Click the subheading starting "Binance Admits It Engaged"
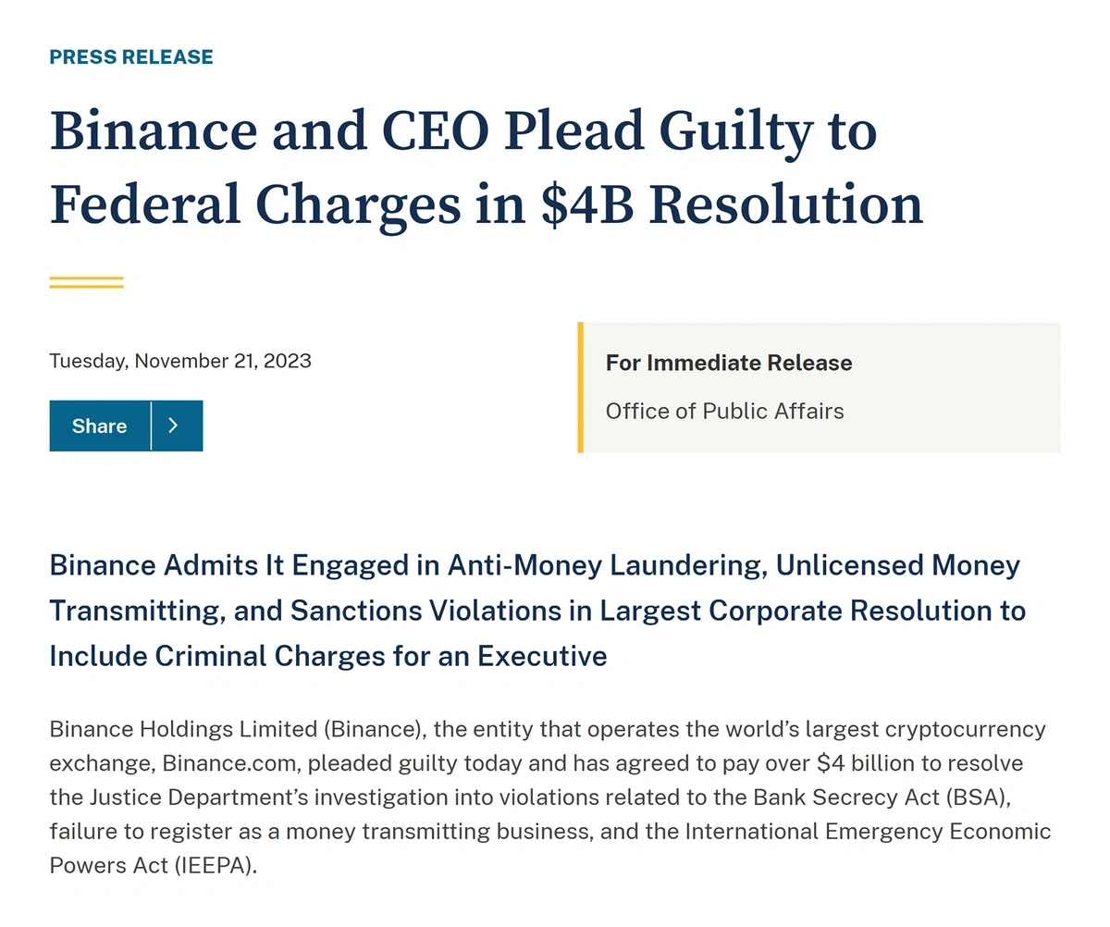Screen dimensions: 1110x927 click(537, 611)
